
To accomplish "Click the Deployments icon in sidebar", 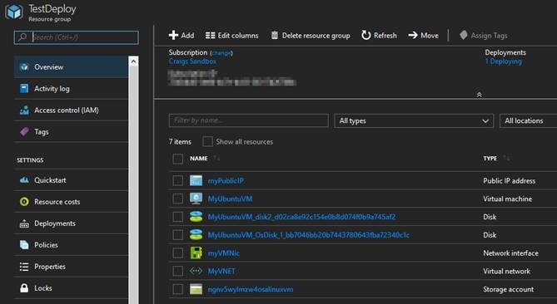I will pyautogui.click(x=24, y=223).
